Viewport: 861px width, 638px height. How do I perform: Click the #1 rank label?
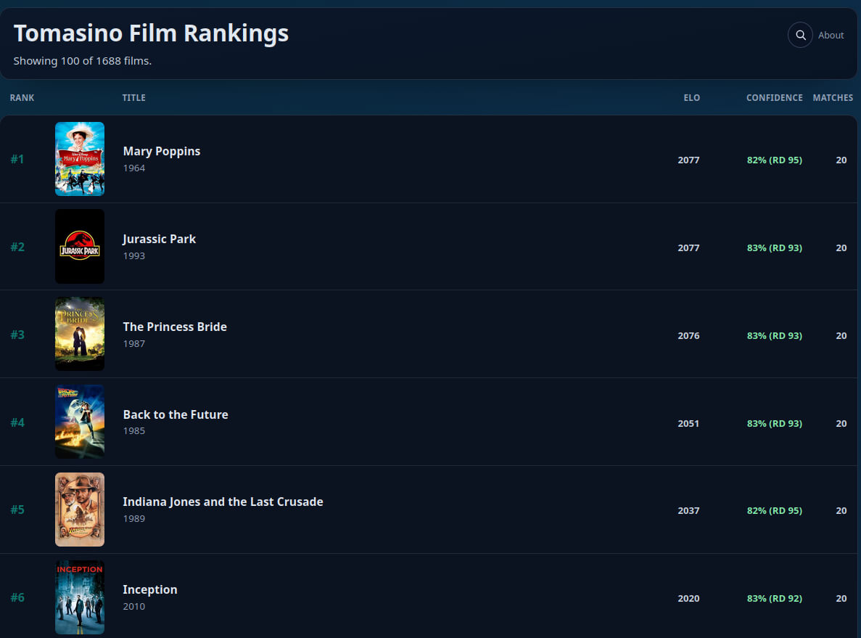[17, 160]
